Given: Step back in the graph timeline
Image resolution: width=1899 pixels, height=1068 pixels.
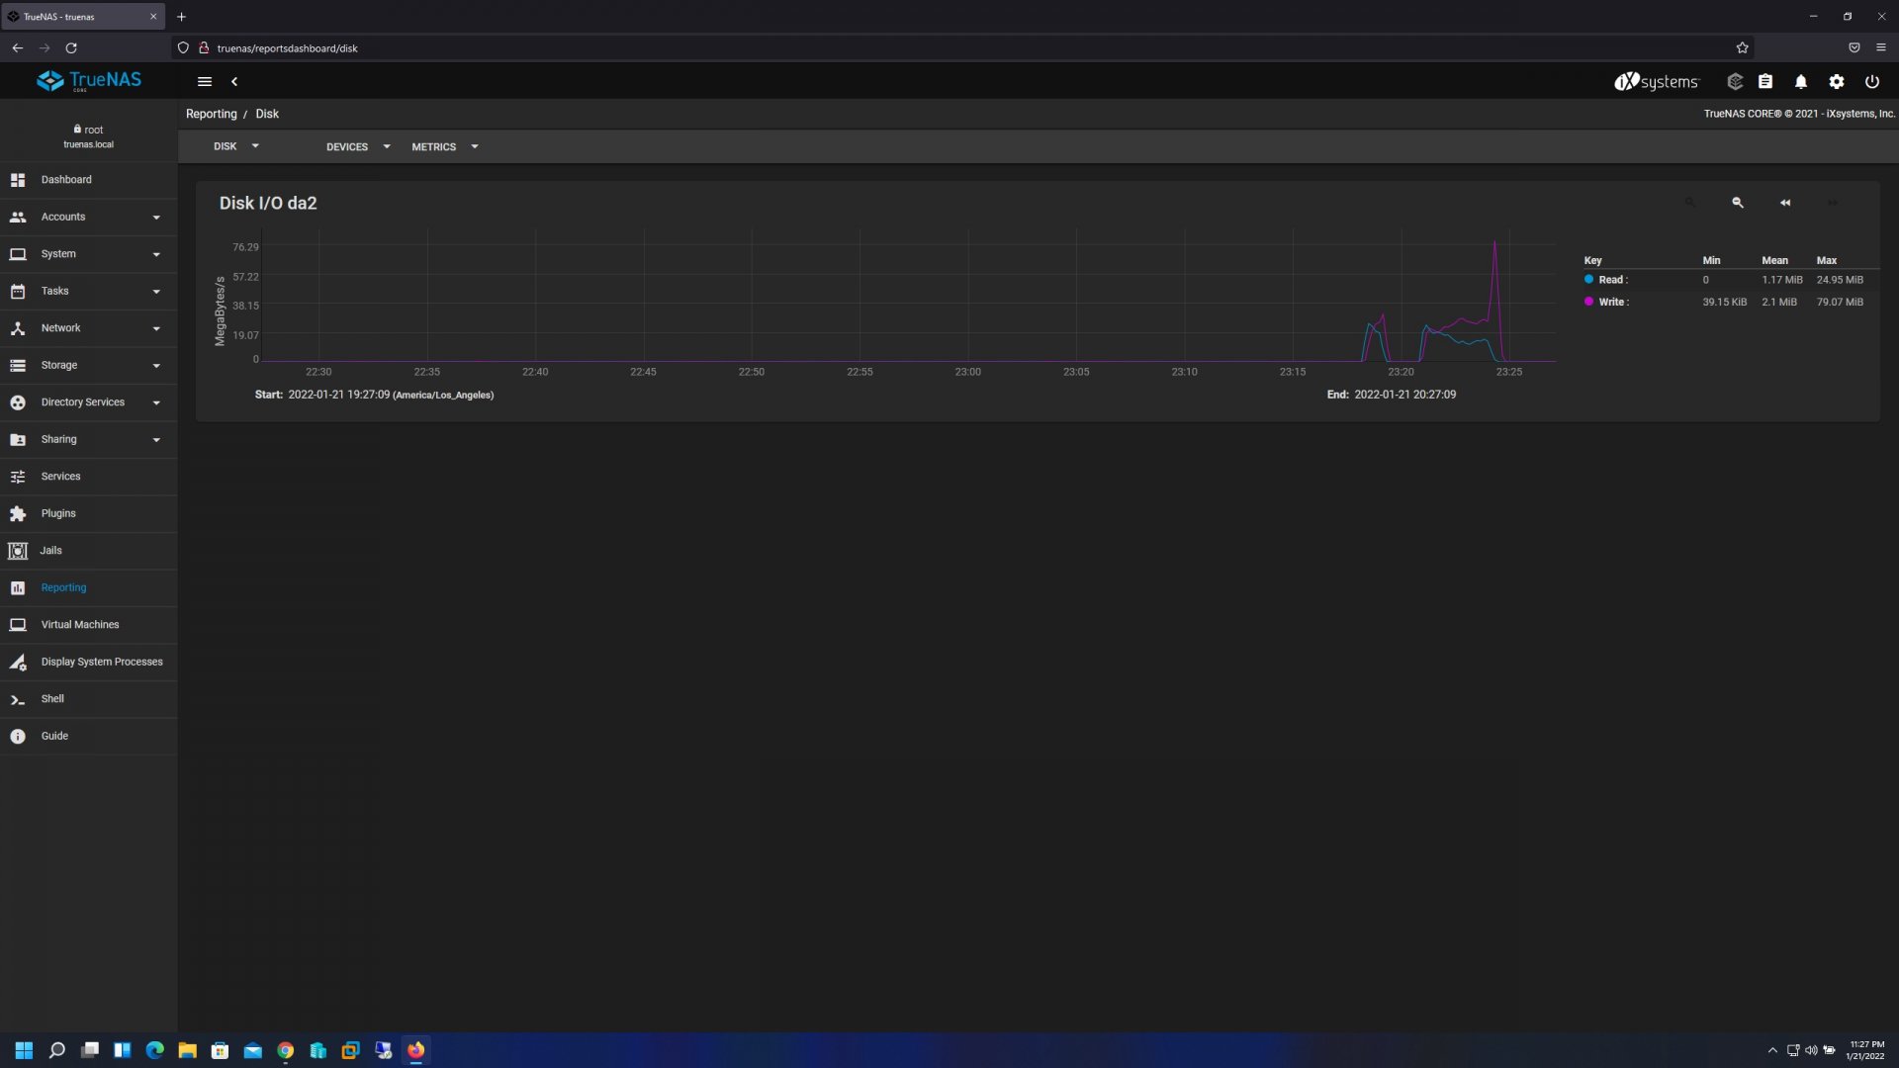Looking at the screenshot, I should [x=1784, y=203].
